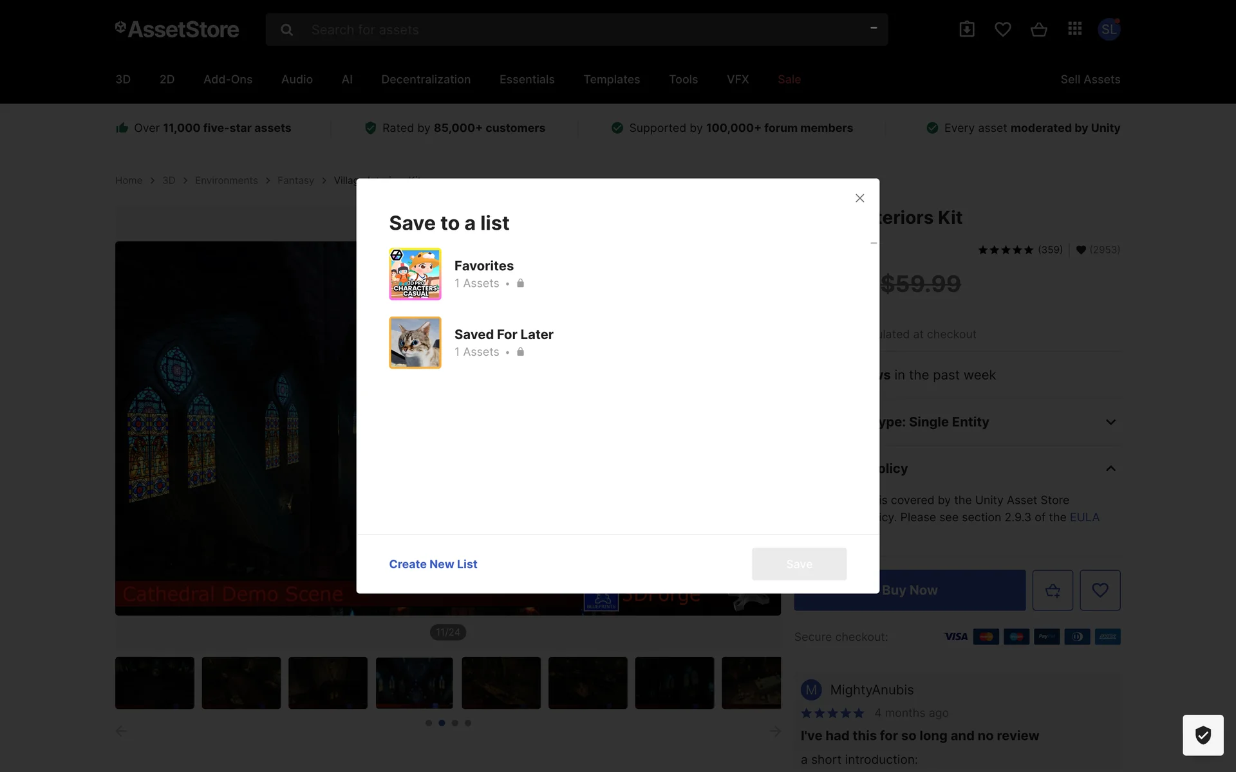This screenshot has height=772, width=1236.
Task: Open the Sale menu item
Action: (x=789, y=79)
